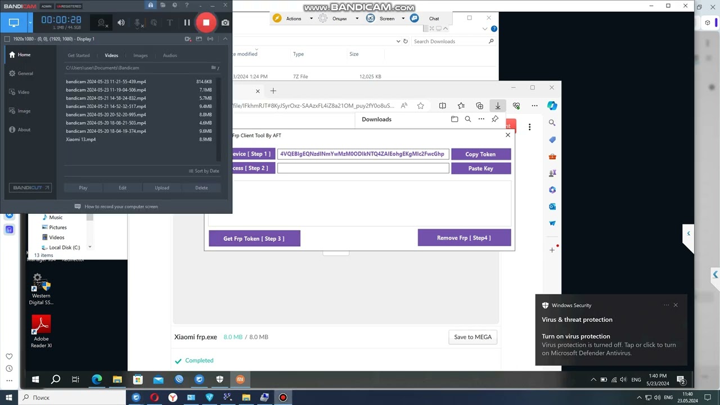Switch to the Images tab in Bandicam
Viewport: 720px width, 405px height.
(140, 55)
